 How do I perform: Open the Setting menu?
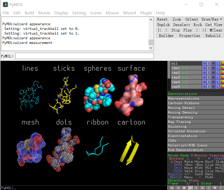[79, 13]
